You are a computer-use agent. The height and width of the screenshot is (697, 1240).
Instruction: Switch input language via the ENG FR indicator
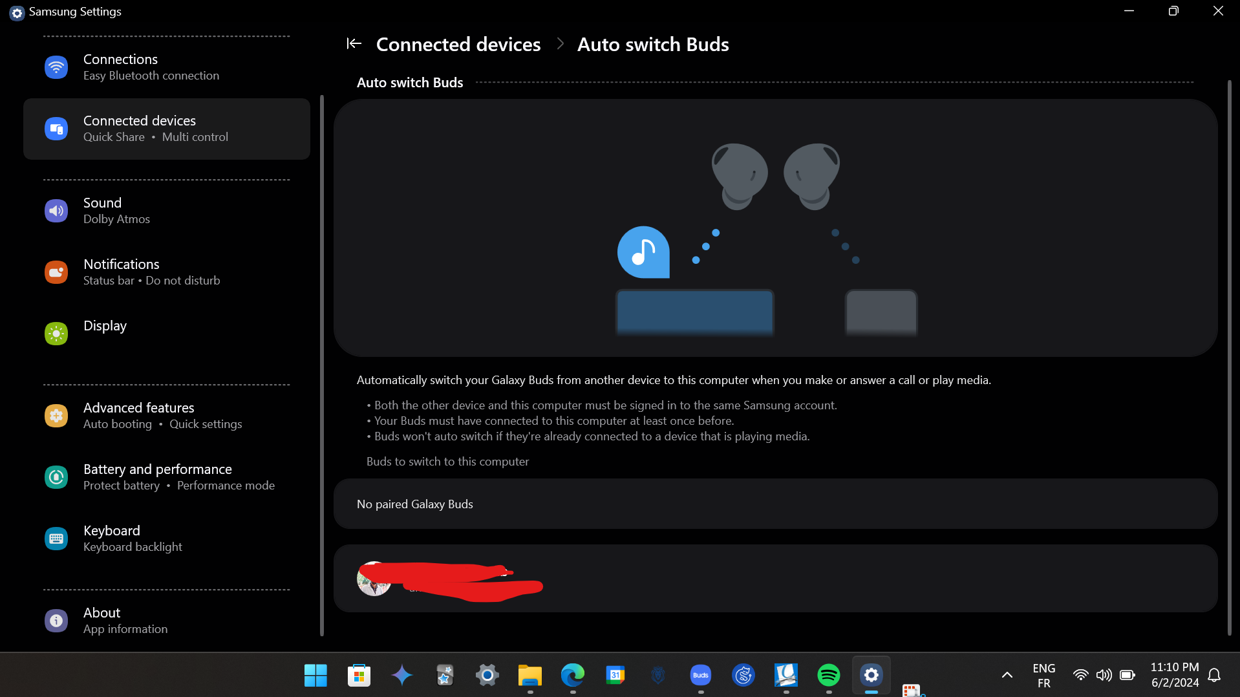1043,674
